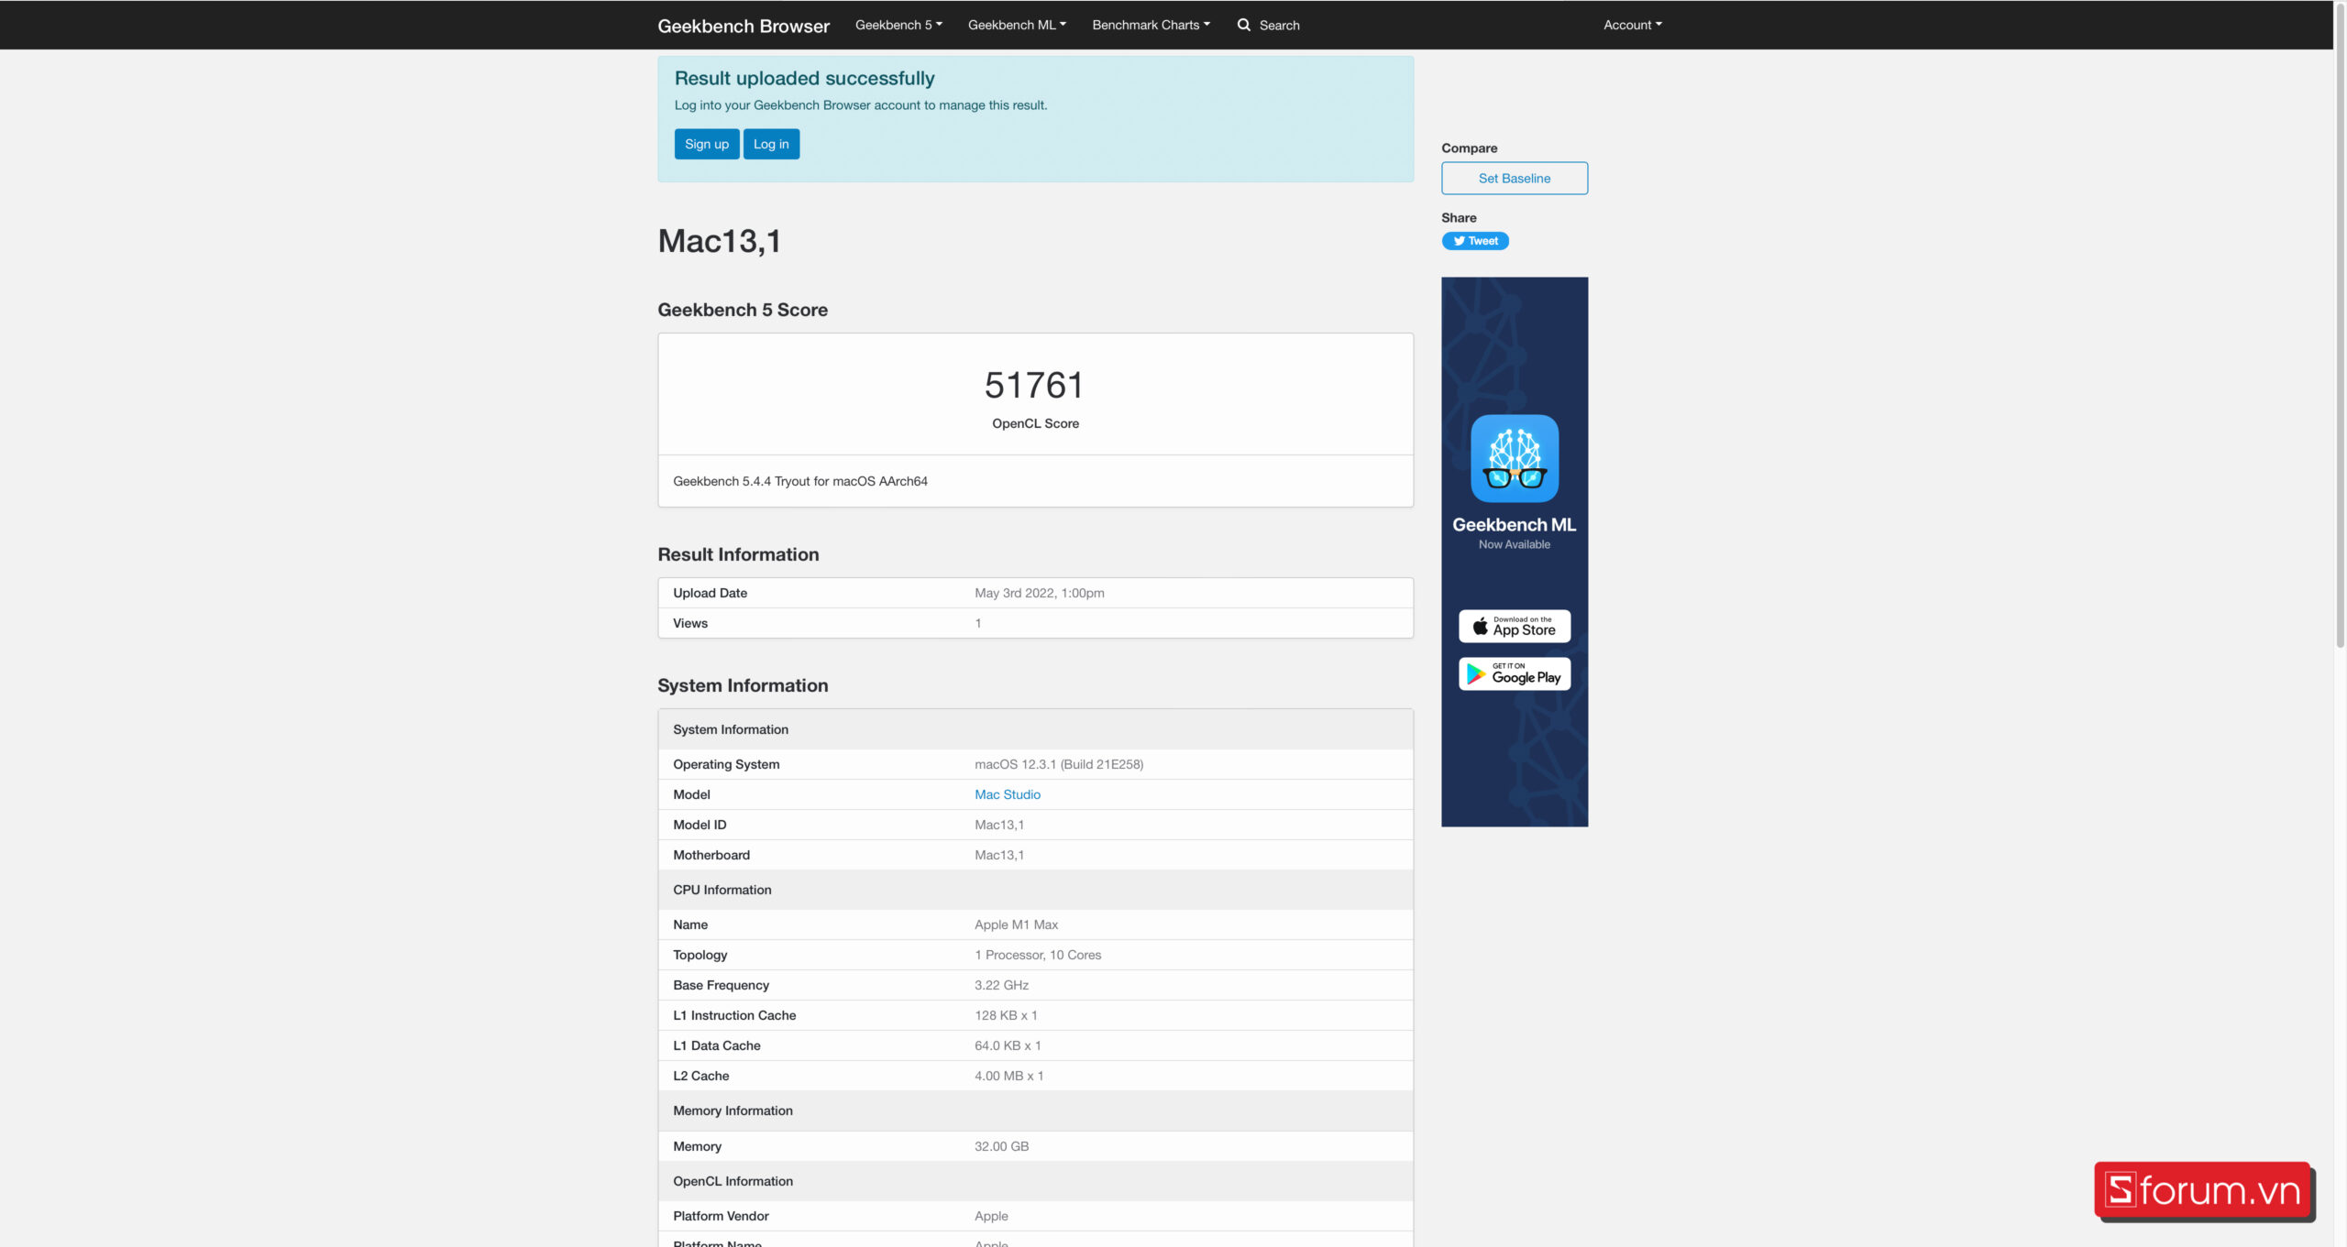Share result with the Tweet button

(1475, 241)
